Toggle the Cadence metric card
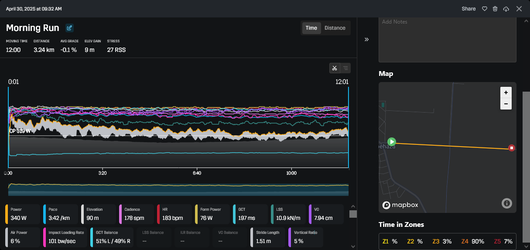The width and height of the screenshot is (530, 250). [x=136, y=214]
